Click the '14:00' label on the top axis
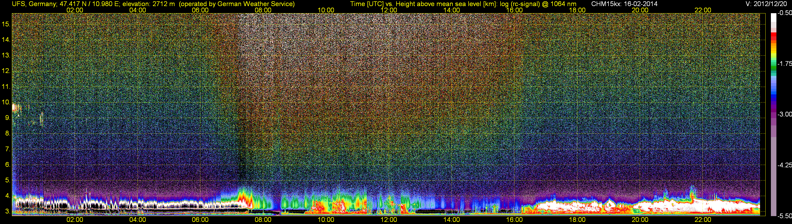 pos(452,10)
